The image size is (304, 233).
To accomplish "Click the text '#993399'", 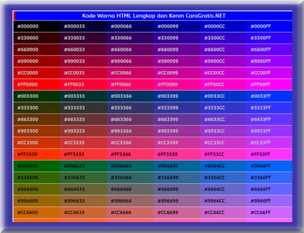I will [x=168, y=131].
